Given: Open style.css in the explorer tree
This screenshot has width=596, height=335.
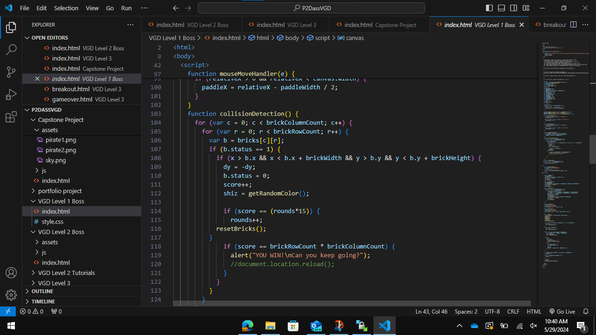Looking at the screenshot, I should tap(52, 221).
